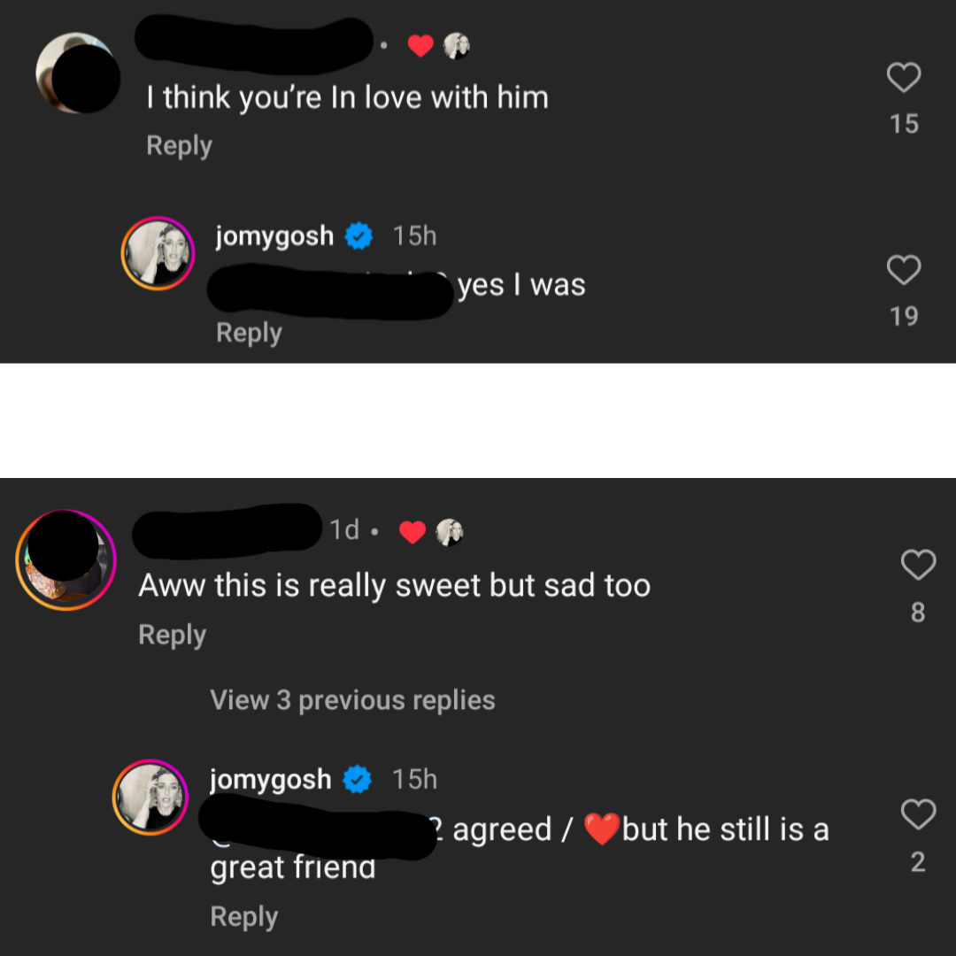
Task: Tap small author avatar beside 1d comment heart
Action: click(450, 532)
